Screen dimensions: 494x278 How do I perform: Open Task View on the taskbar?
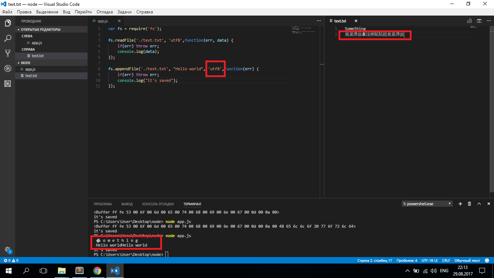point(43,270)
